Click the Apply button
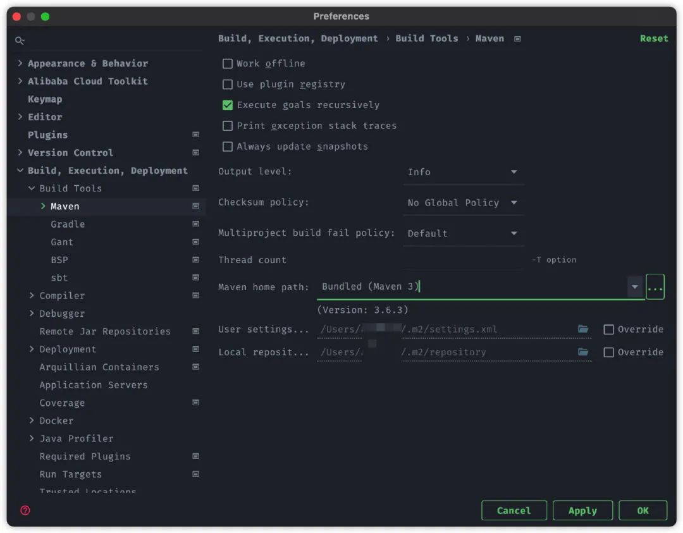The image size is (683, 533). [582, 511]
